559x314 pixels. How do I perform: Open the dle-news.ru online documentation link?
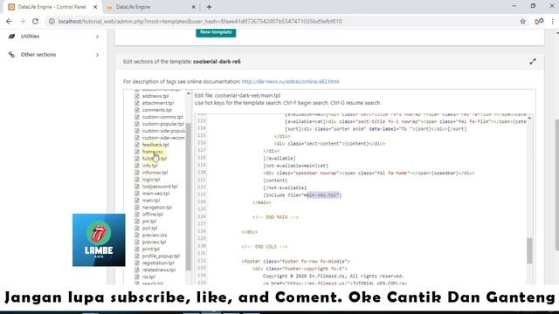[x=290, y=81]
